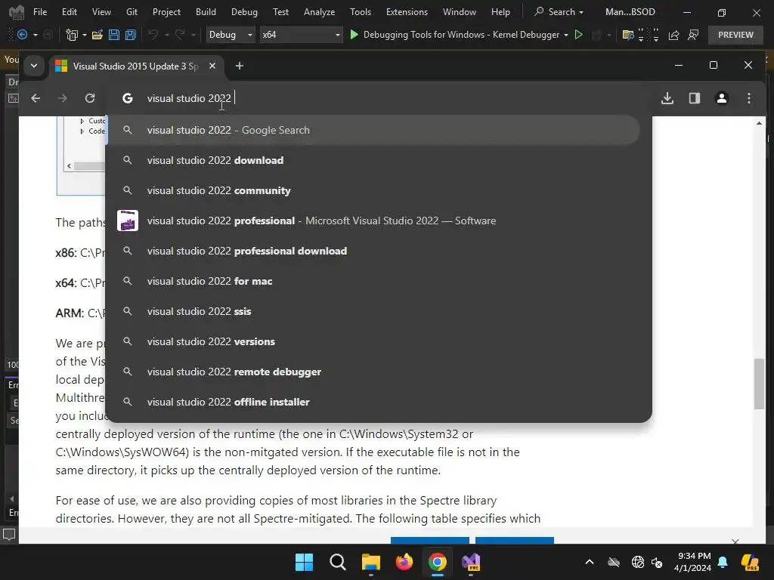Open the Extensions menu
The width and height of the screenshot is (774, 580).
[x=407, y=12]
